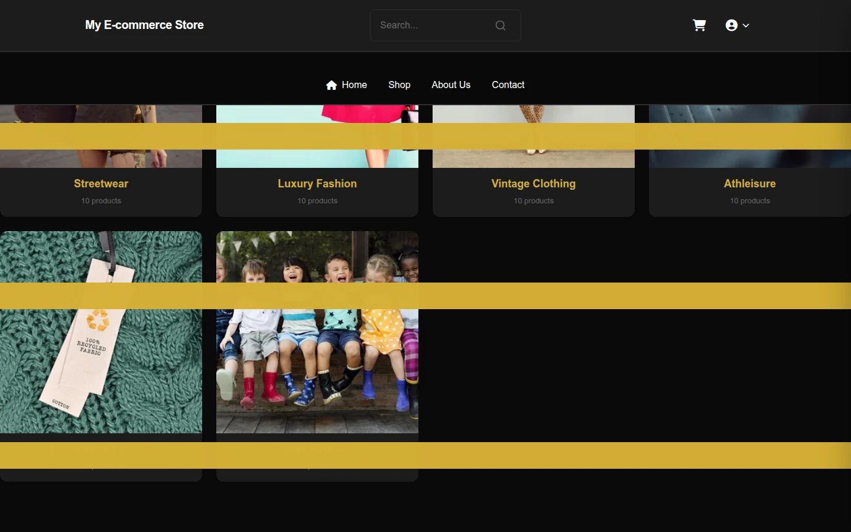Click the user account avatar icon
The height and width of the screenshot is (532, 851).
(x=732, y=25)
